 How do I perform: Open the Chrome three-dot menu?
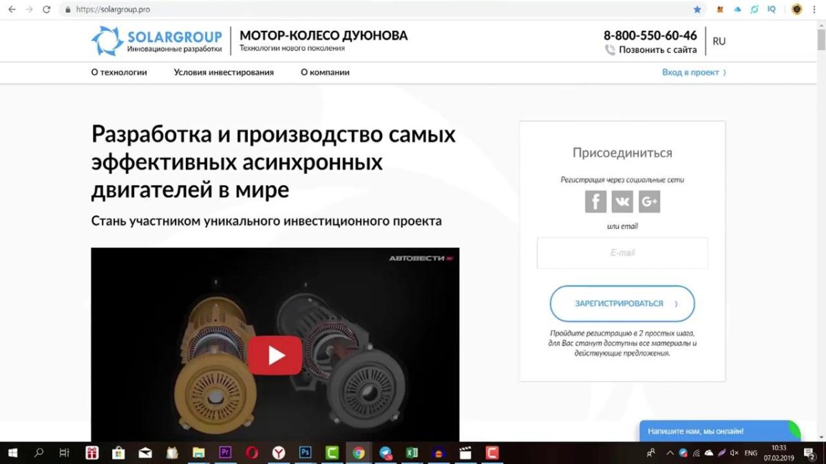[815, 10]
